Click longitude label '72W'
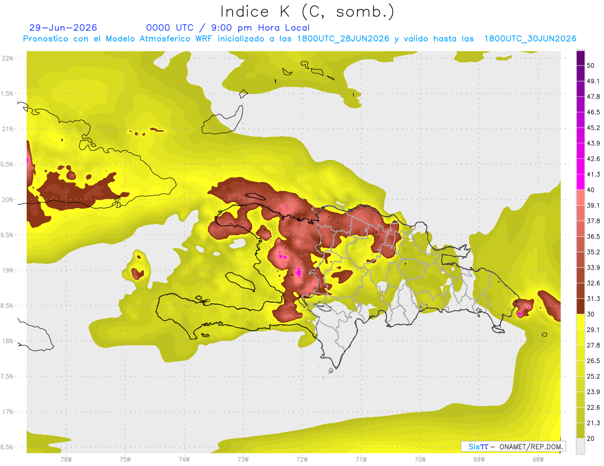Image resolution: width=604 pixels, height=466 pixels. (303, 459)
